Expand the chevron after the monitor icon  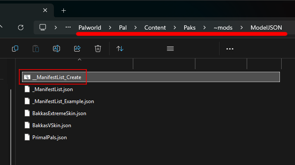tap(56, 27)
